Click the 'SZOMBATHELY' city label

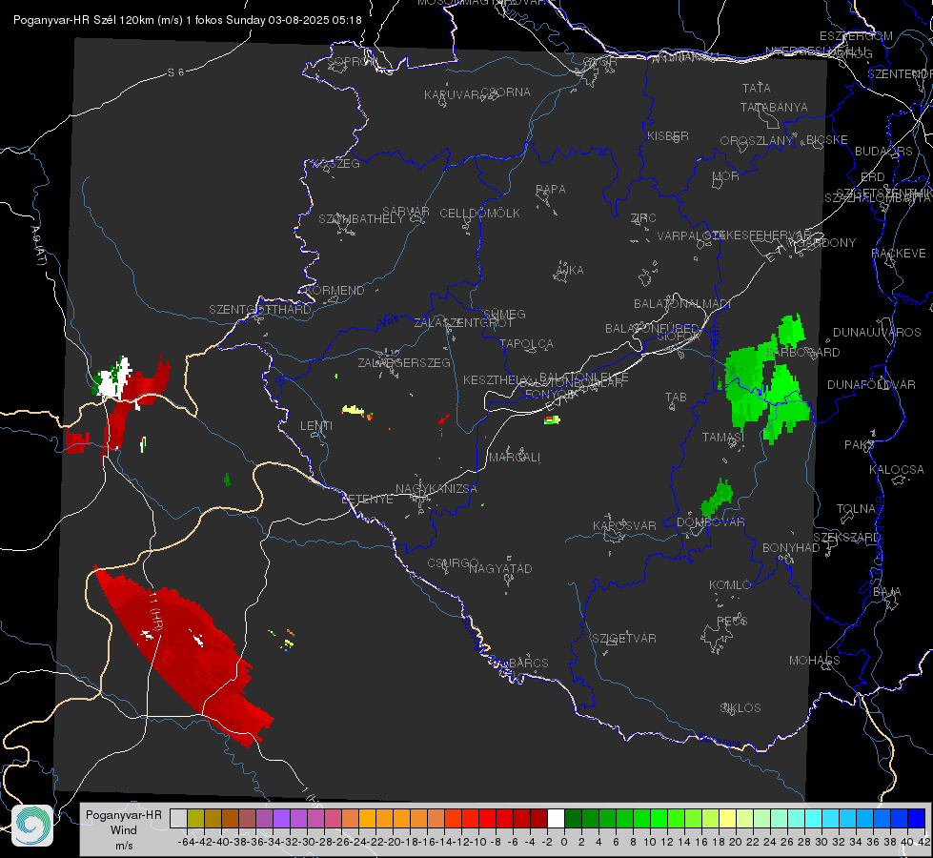click(361, 219)
